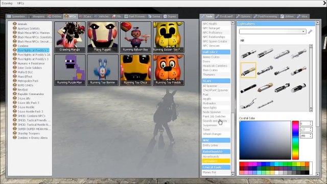This screenshot has width=327, height=184.
Task: Pick a shade in crystal color square
Action: 265,140
